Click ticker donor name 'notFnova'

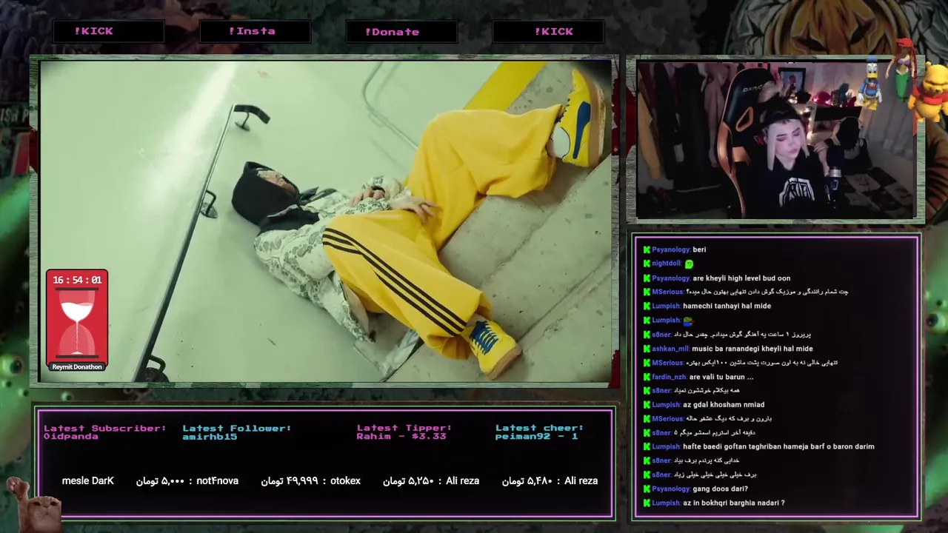218,480
